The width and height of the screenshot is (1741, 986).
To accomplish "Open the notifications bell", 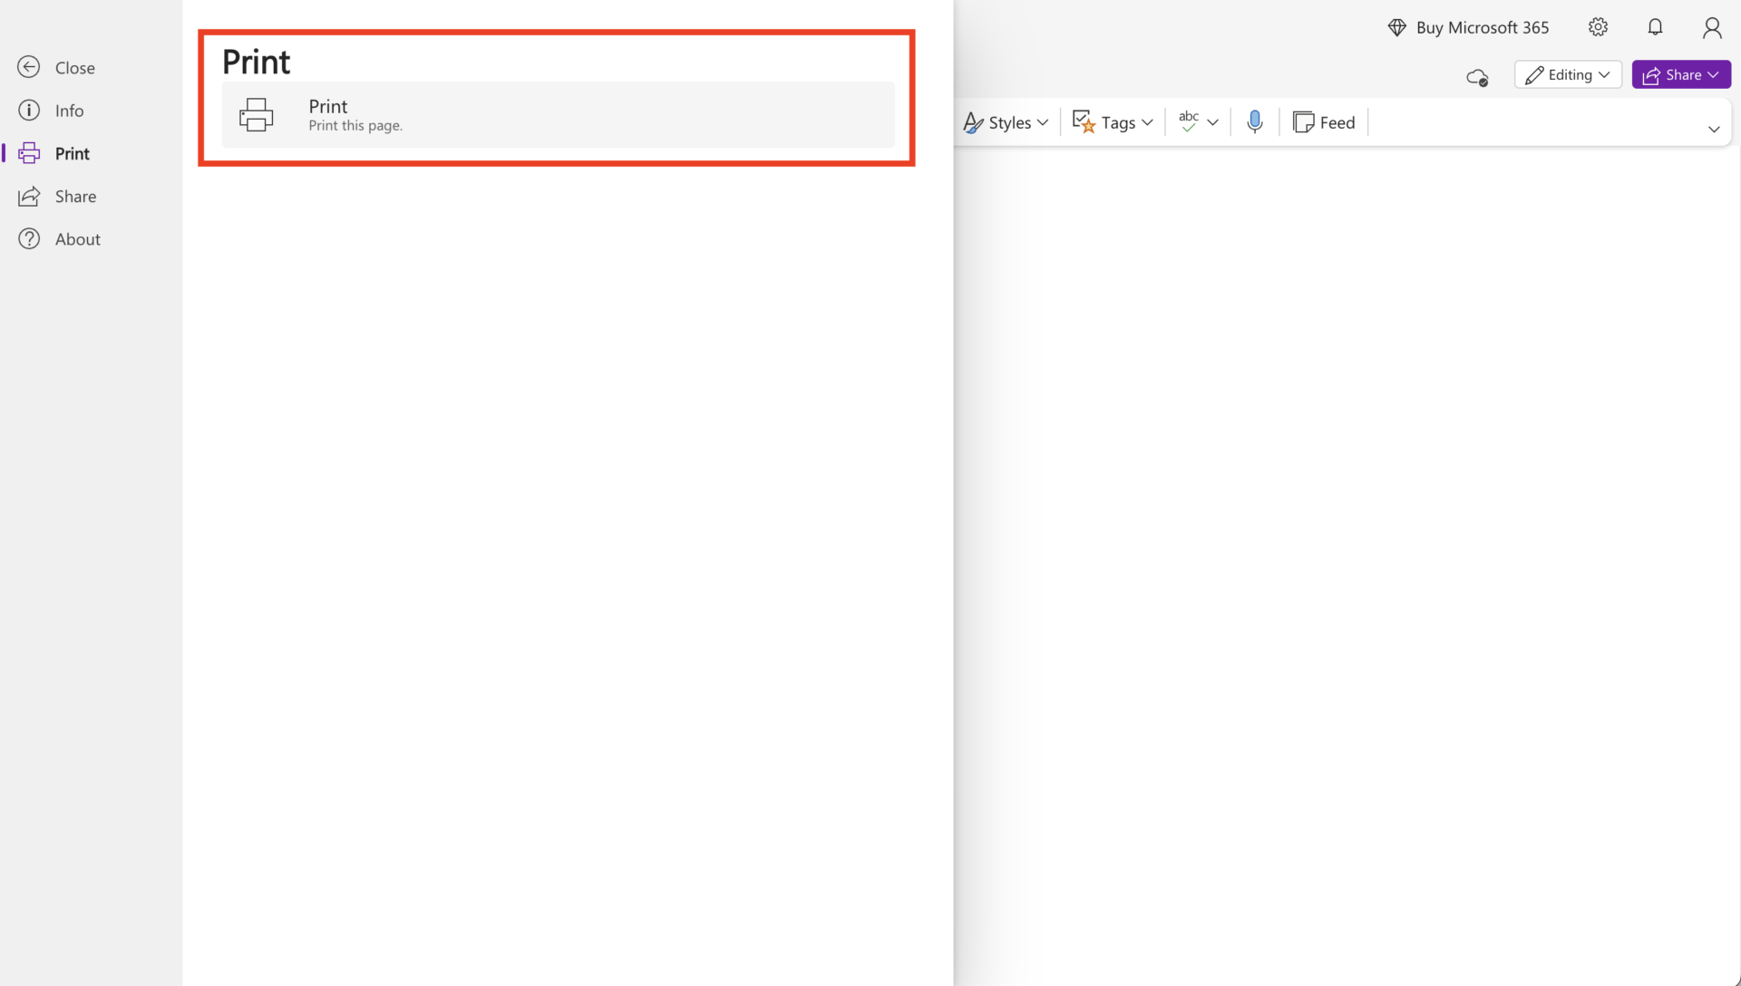I will (1655, 27).
